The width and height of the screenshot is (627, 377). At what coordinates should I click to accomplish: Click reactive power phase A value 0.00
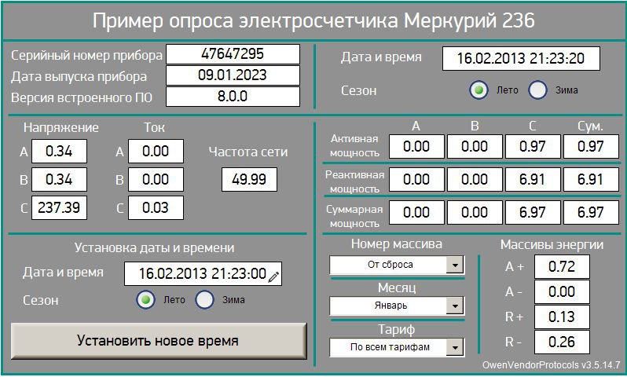click(x=416, y=180)
